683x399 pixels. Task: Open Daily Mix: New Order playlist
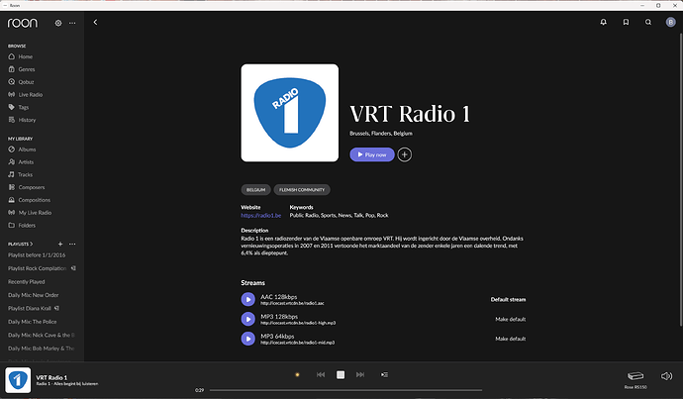pos(33,295)
